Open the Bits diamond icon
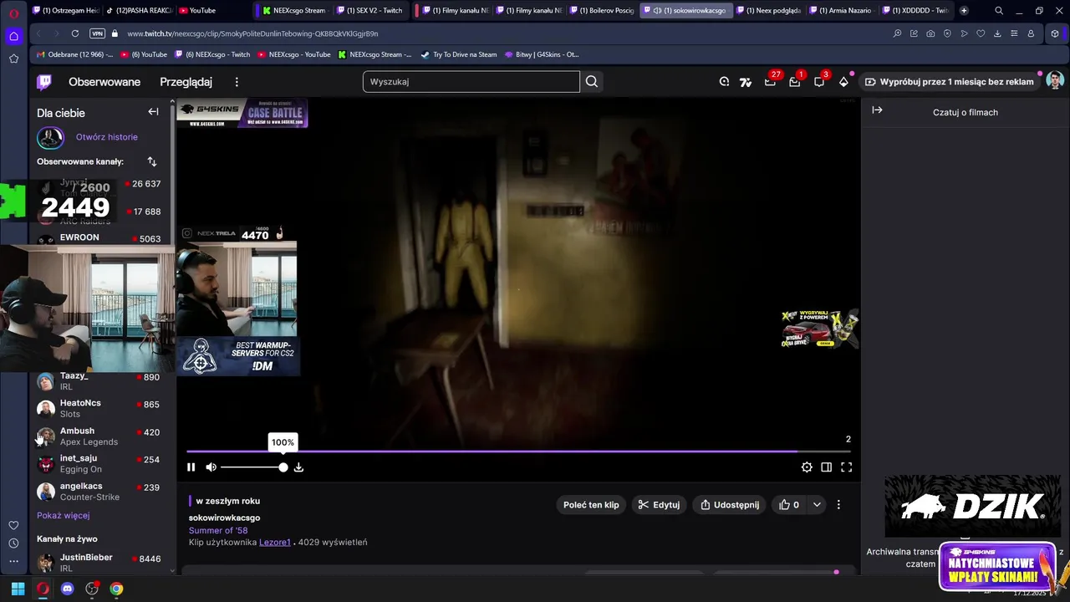The width and height of the screenshot is (1070, 602). pos(843,82)
